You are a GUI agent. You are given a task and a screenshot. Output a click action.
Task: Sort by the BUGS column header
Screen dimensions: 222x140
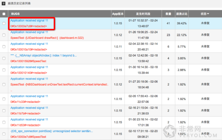16,14
